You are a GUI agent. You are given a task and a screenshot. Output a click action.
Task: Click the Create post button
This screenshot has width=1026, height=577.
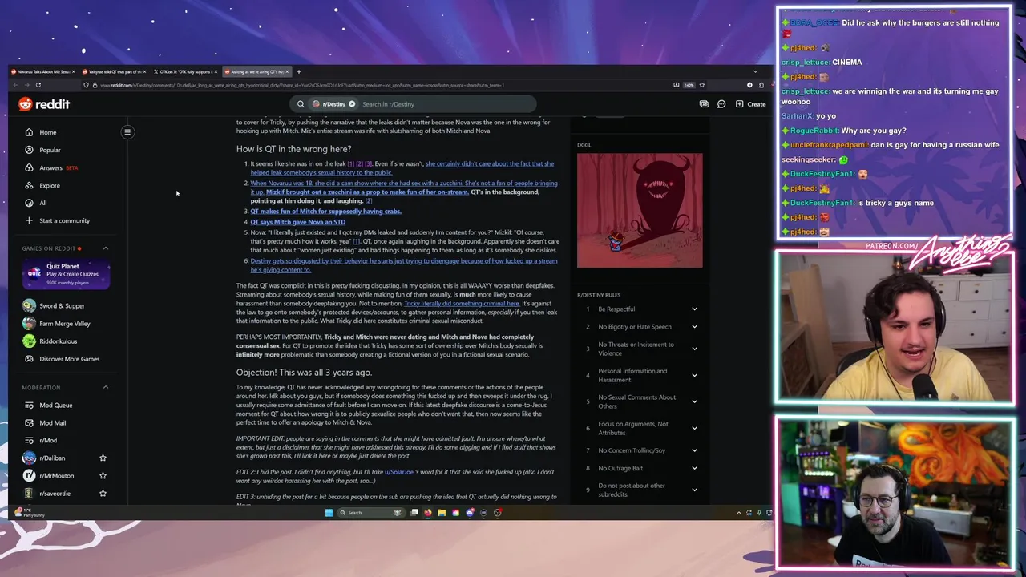(750, 104)
